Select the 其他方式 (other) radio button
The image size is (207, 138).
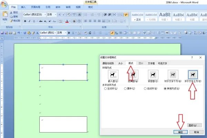coord(165,89)
